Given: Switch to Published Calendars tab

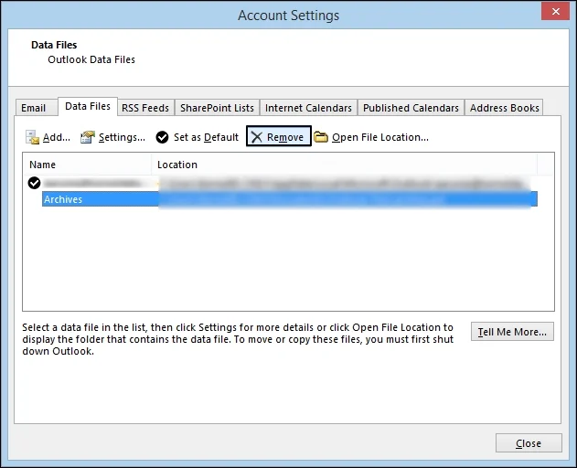Looking at the screenshot, I should click(411, 108).
